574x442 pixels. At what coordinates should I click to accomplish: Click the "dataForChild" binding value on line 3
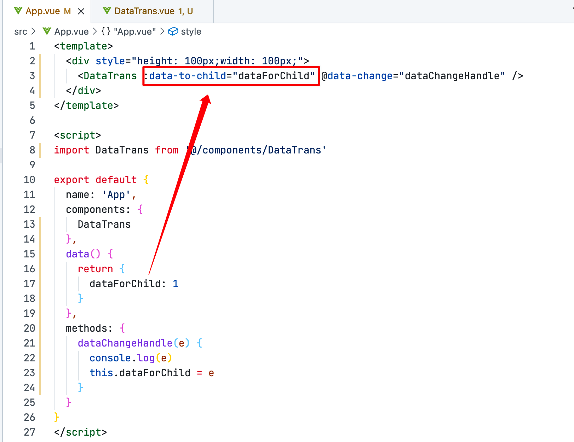click(274, 76)
